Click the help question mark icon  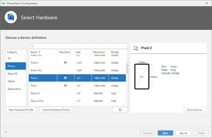click(6, 133)
